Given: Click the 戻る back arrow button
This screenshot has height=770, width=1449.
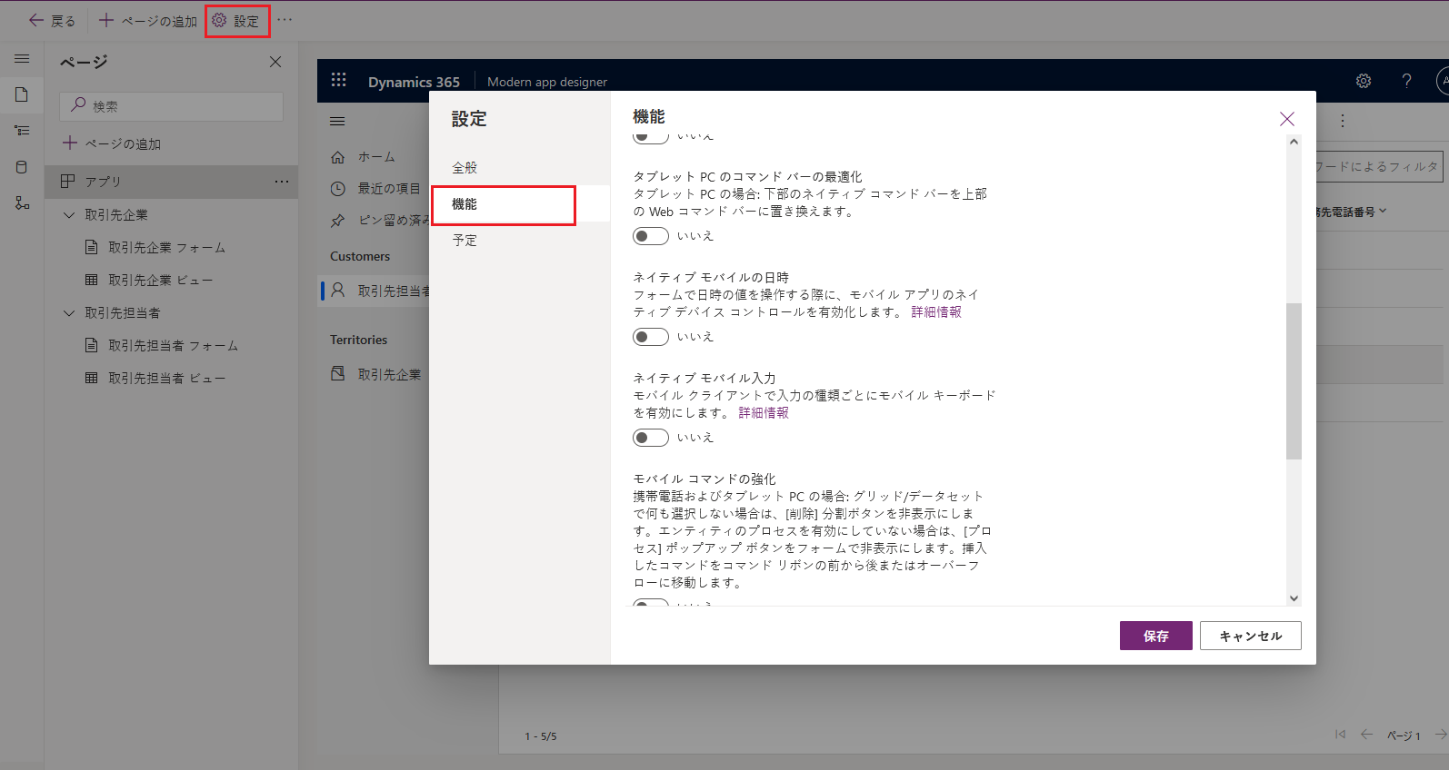Looking at the screenshot, I should [x=52, y=21].
